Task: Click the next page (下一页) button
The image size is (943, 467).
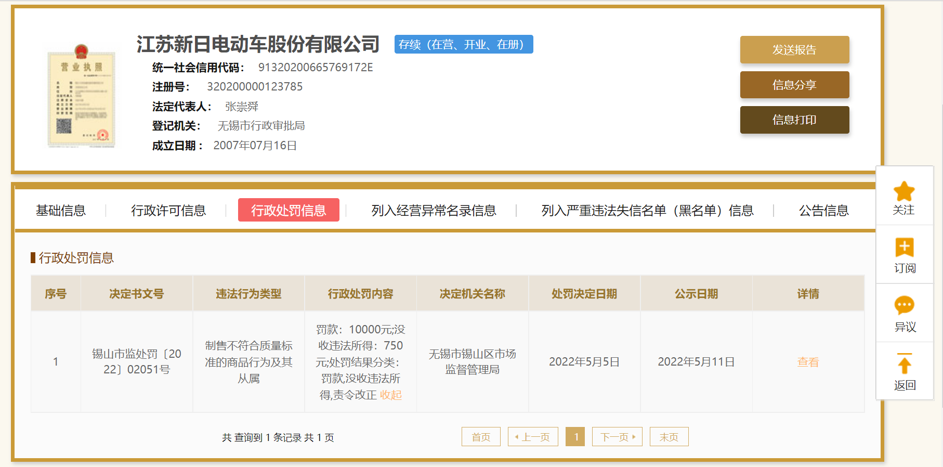Action: click(x=617, y=437)
